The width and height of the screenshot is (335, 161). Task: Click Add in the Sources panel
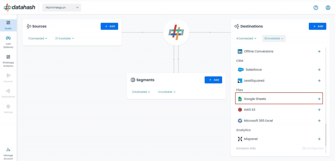(x=109, y=26)
